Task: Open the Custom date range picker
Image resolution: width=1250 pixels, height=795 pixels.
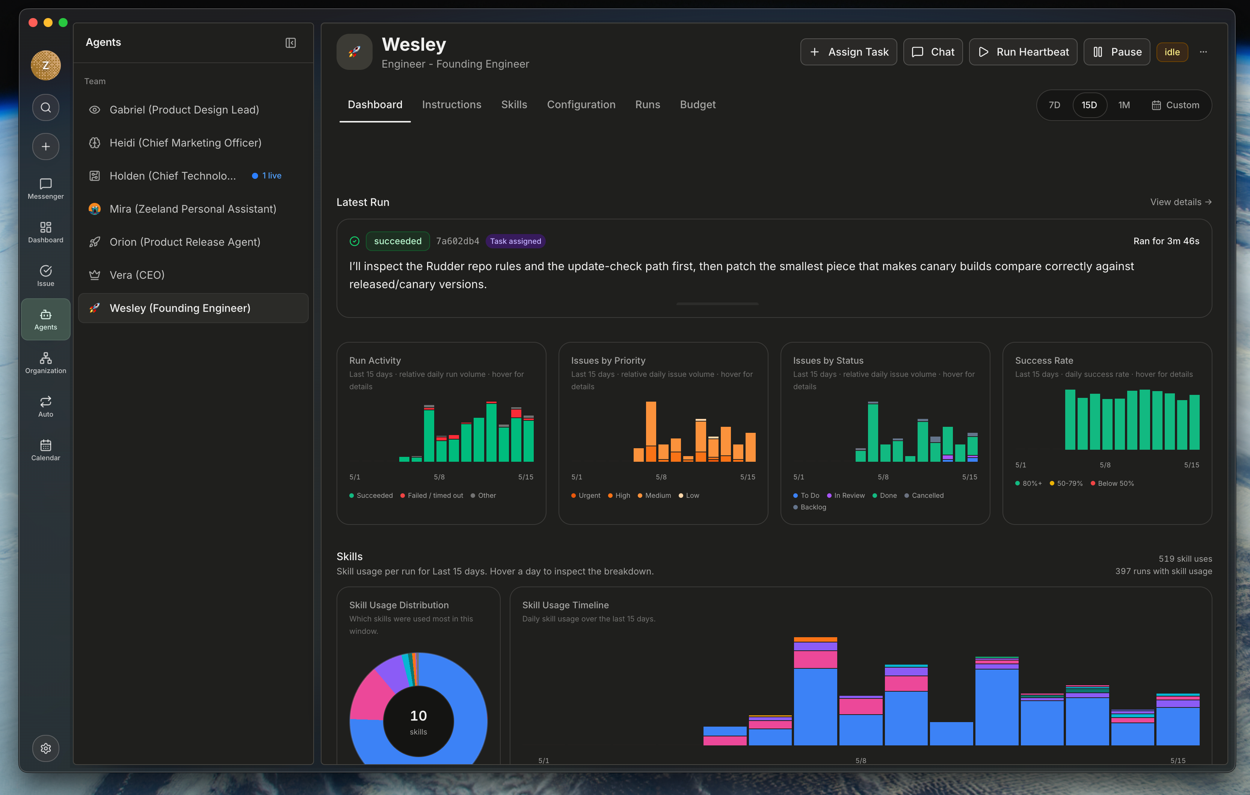Action: [x=1175, y=105]
